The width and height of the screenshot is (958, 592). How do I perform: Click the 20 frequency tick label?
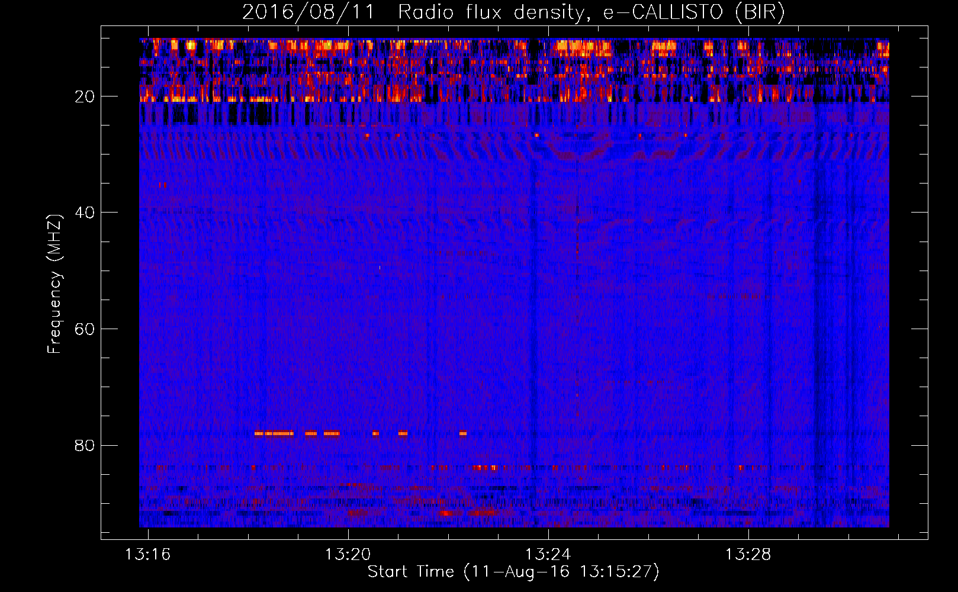coord(85,96)
